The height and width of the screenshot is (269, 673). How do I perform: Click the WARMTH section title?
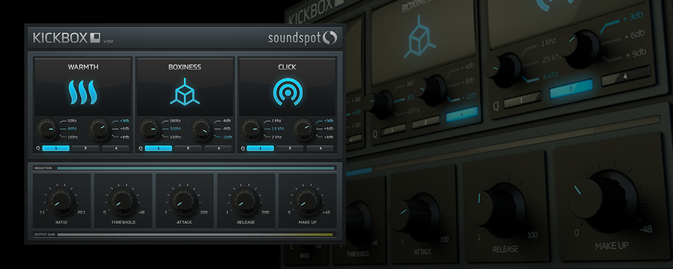point(83,67)
